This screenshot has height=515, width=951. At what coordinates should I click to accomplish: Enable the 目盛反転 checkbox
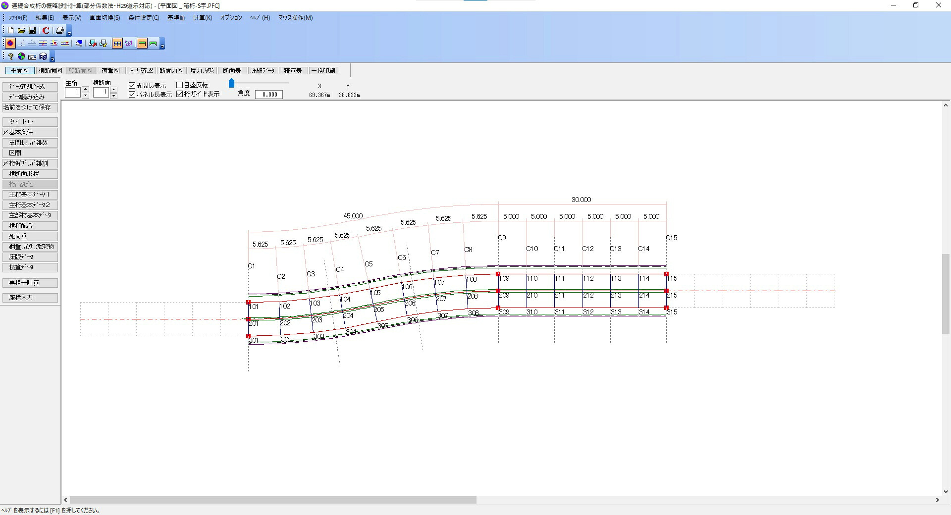[180, 85]
